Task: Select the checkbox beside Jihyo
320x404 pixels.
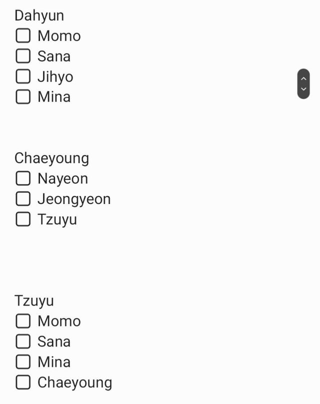Action: (23, 76)
